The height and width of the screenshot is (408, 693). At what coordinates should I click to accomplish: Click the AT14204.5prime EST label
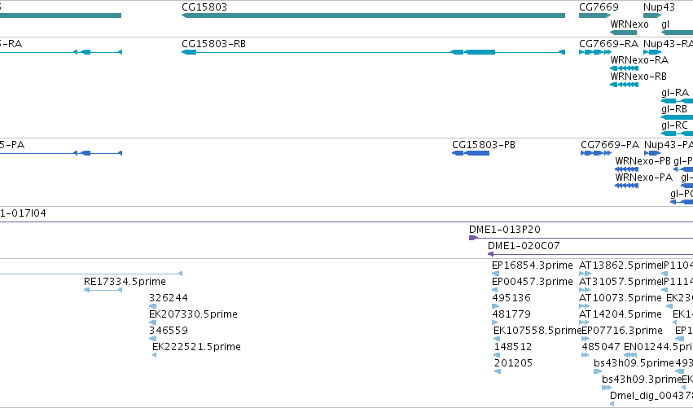(x=620, y=314)
